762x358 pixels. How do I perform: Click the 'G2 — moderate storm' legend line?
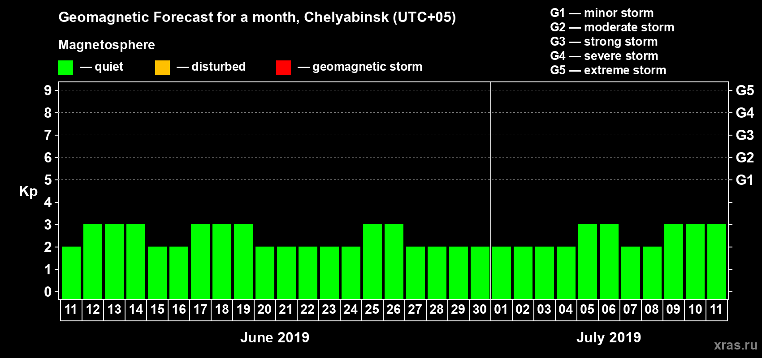[x=612, y=27]
